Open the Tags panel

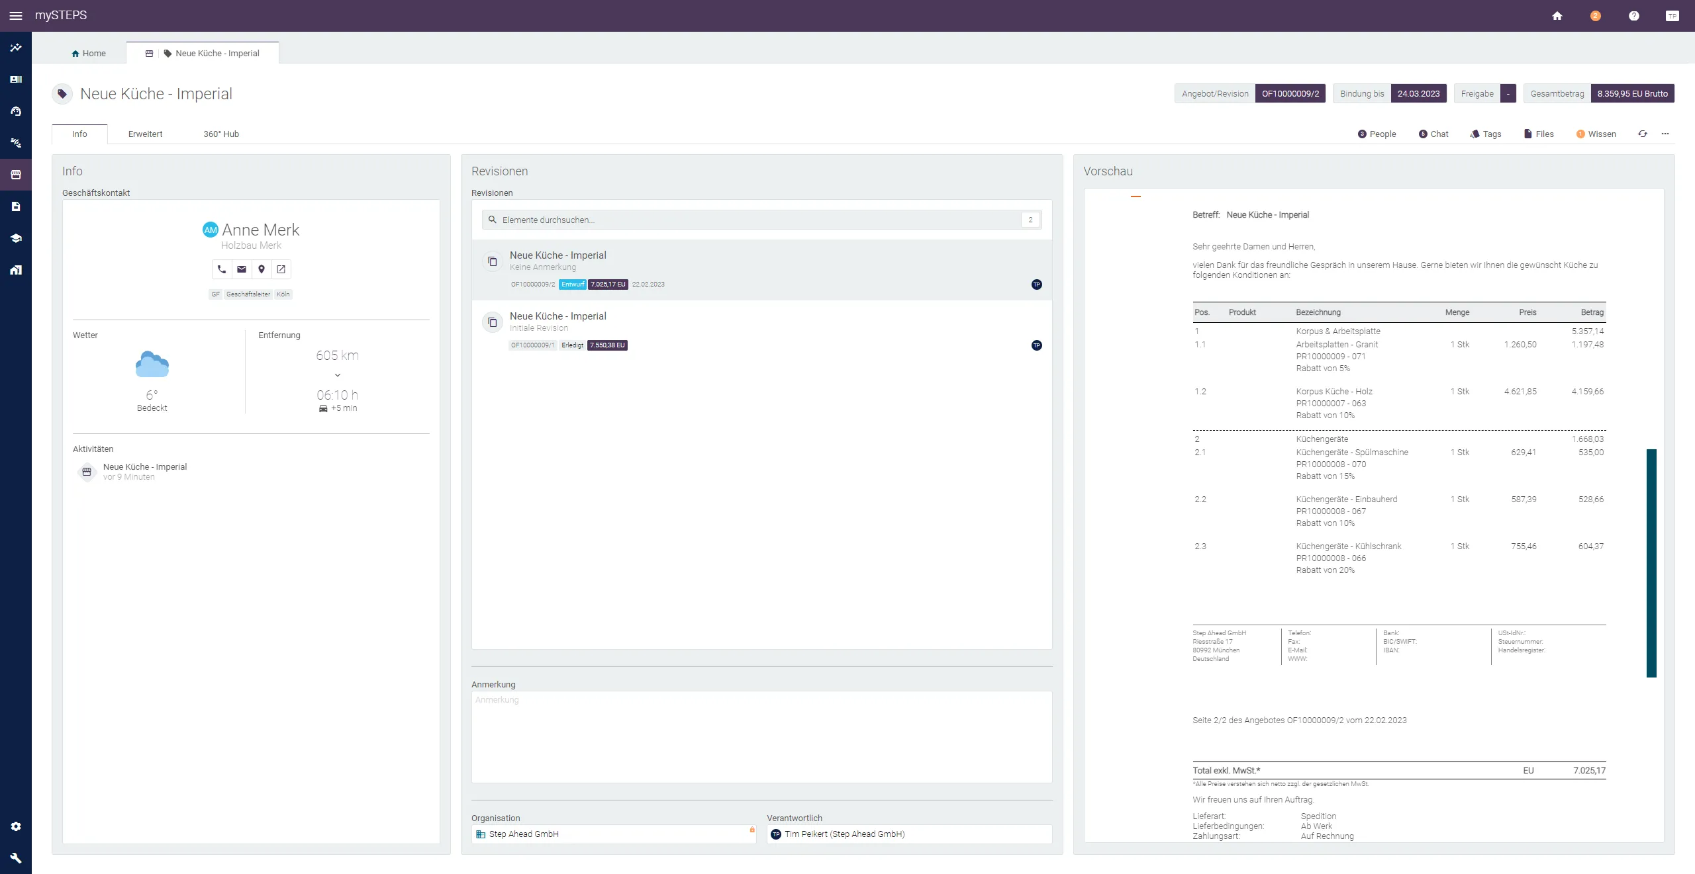point(1486,134)
